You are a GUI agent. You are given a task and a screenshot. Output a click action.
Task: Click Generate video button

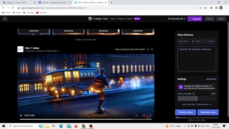[x=208, y=112]
